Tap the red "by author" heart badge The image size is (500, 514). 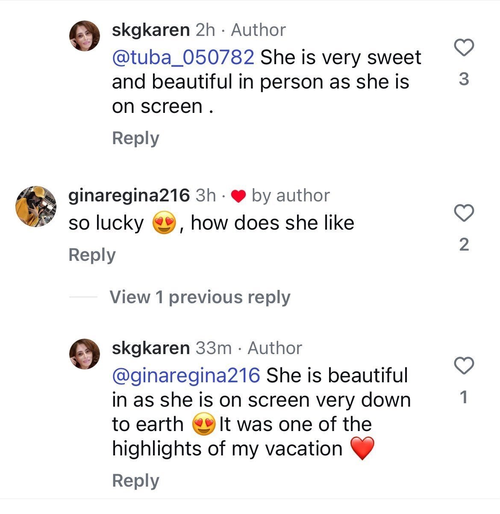coord(238,196)
